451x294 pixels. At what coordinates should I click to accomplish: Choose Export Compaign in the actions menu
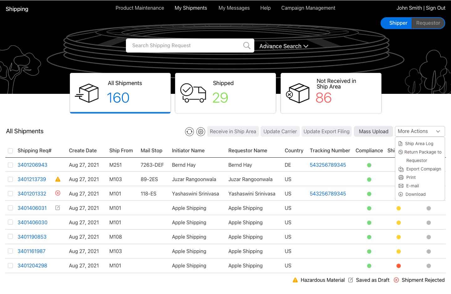[x=423, y=169]
